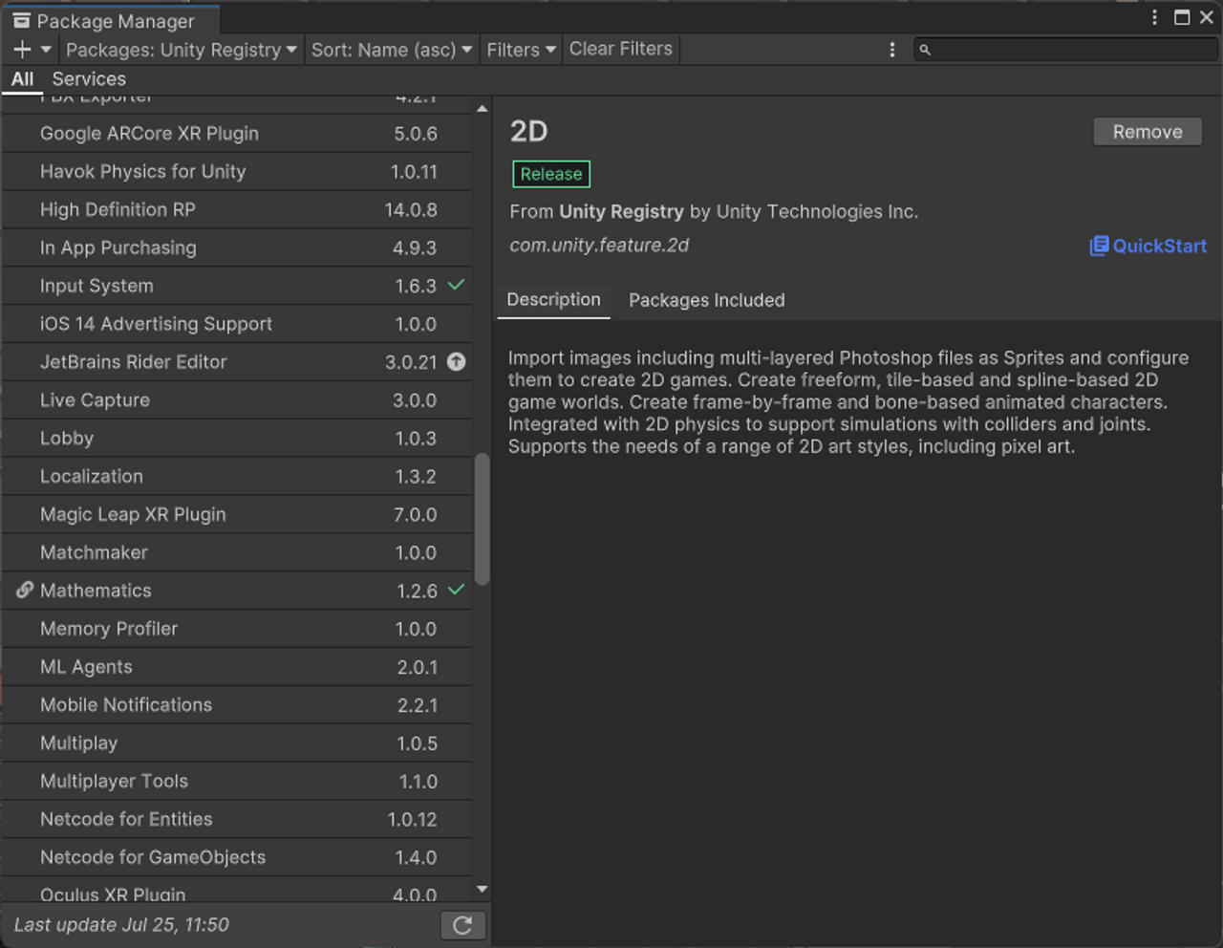Click the 2D package title heading
Image resolution: width=1223 pixels, height=948 pixels.
tap(529, 132)
